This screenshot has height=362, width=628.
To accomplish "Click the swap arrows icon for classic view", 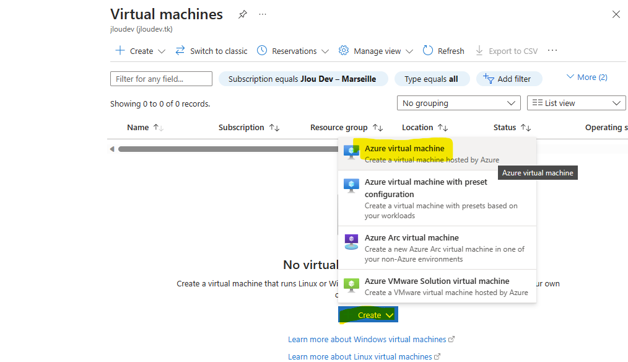I will pyautogui.click(x=180, y=50).
